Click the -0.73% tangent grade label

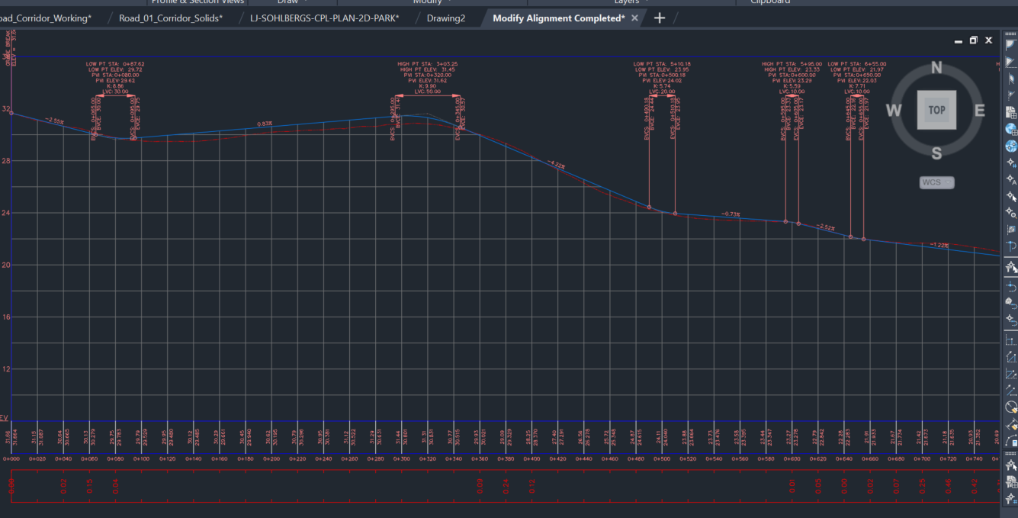click(731, 214)
